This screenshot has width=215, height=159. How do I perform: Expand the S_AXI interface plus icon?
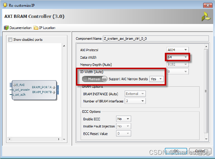pos(14,85)
